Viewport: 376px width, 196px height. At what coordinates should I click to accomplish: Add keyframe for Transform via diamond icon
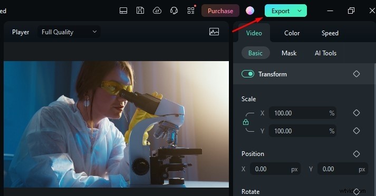coord(356,74)
